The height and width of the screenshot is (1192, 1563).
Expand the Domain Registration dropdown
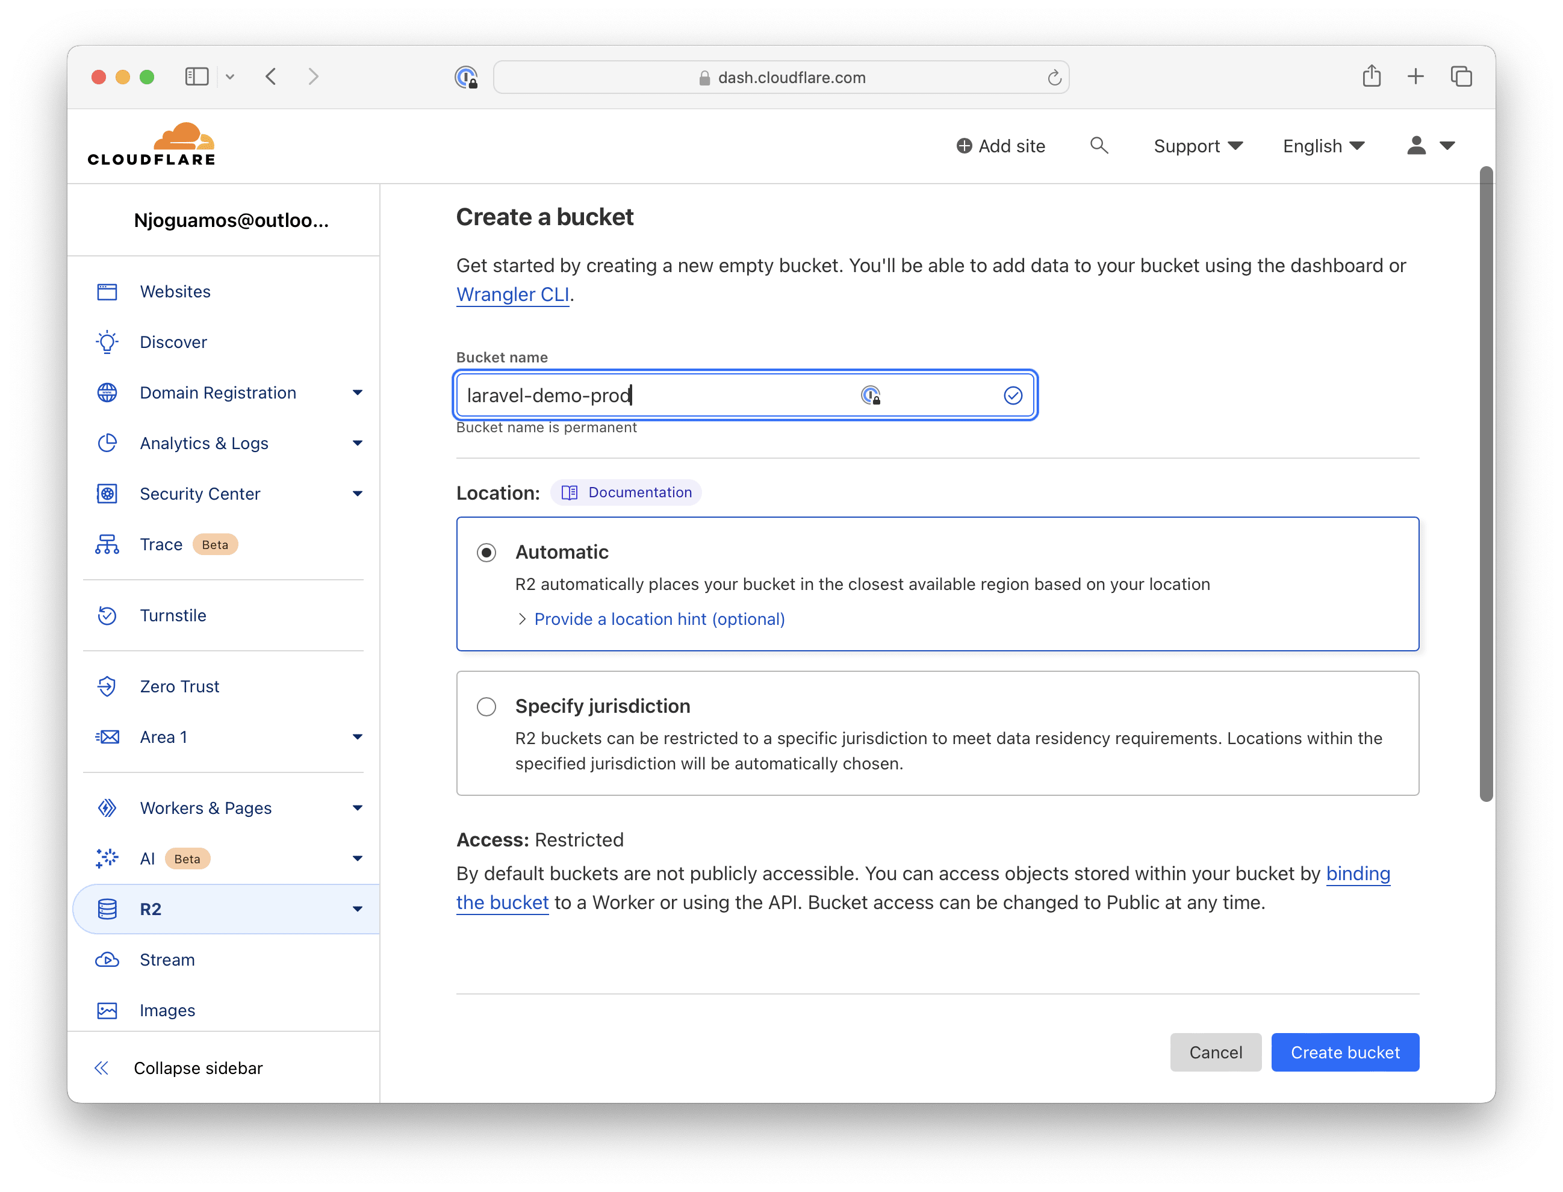(x=355, y=392)
